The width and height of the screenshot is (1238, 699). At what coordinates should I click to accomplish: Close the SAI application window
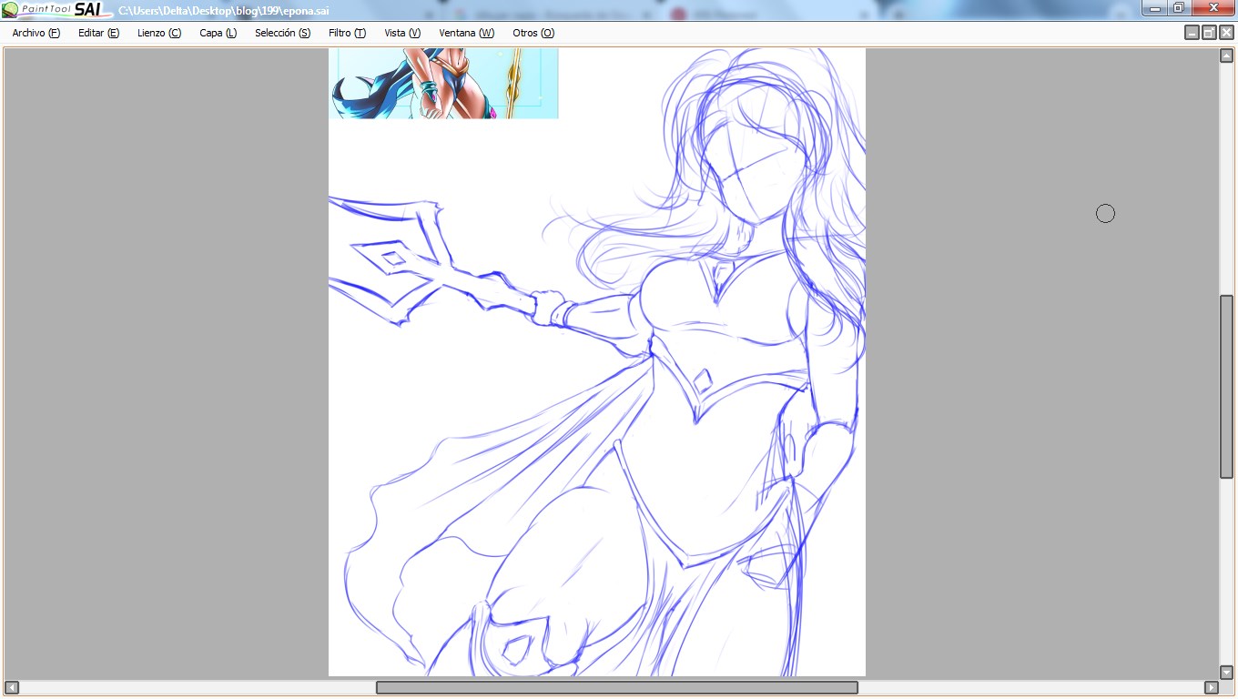point(1213,8)
